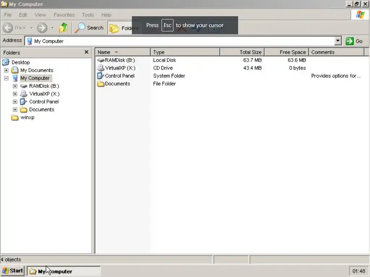Expand Documents tree node
The width and height of the screenshot is (370, 277).
[15, 110]
